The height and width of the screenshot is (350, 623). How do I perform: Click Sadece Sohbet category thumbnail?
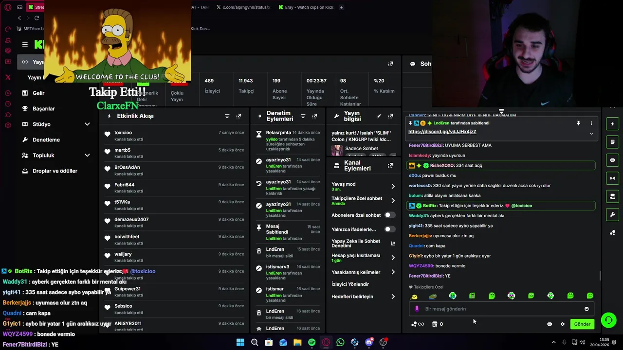(337, 151)
